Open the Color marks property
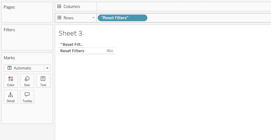 (11, 81)
